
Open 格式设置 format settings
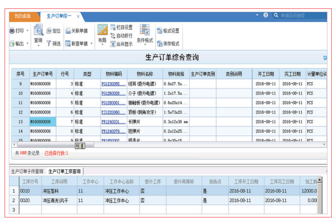(168, 31)
